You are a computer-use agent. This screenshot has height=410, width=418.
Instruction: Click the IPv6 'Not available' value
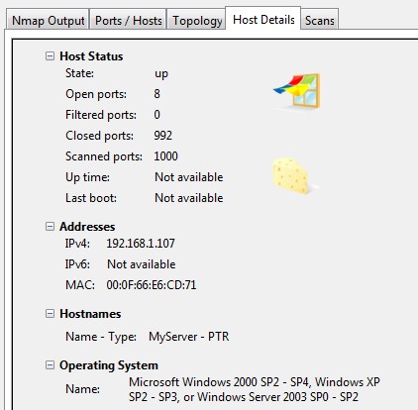pyautogui.click(x=142, y=264)
